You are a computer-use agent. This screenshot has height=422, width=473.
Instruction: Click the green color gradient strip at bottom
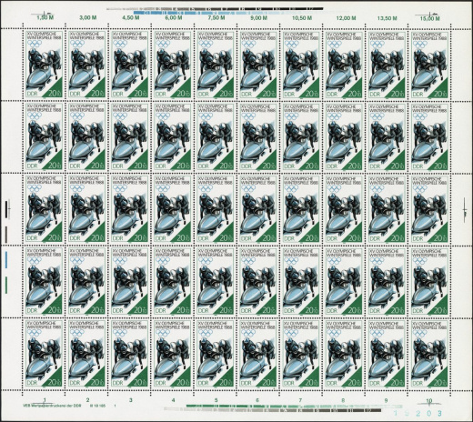click(294, 406)
